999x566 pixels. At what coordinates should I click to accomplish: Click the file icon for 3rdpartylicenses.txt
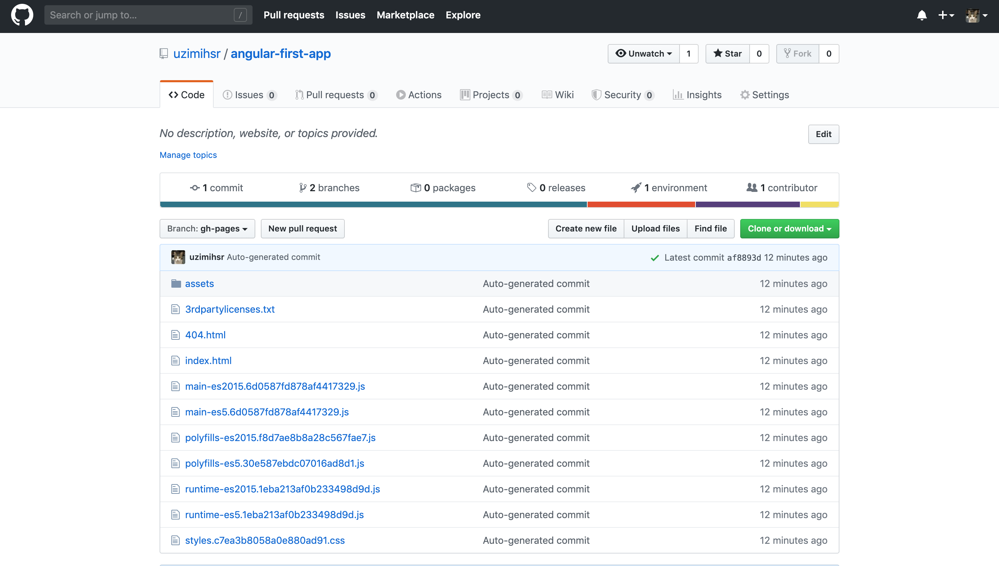176,309
